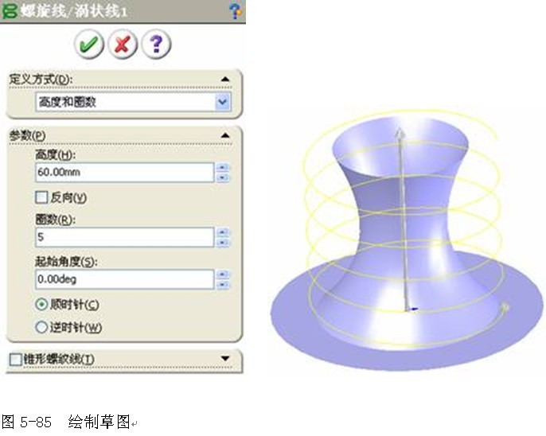
Task: Open the 高度和圈数 definition dropdown
Action: [223, 102]
